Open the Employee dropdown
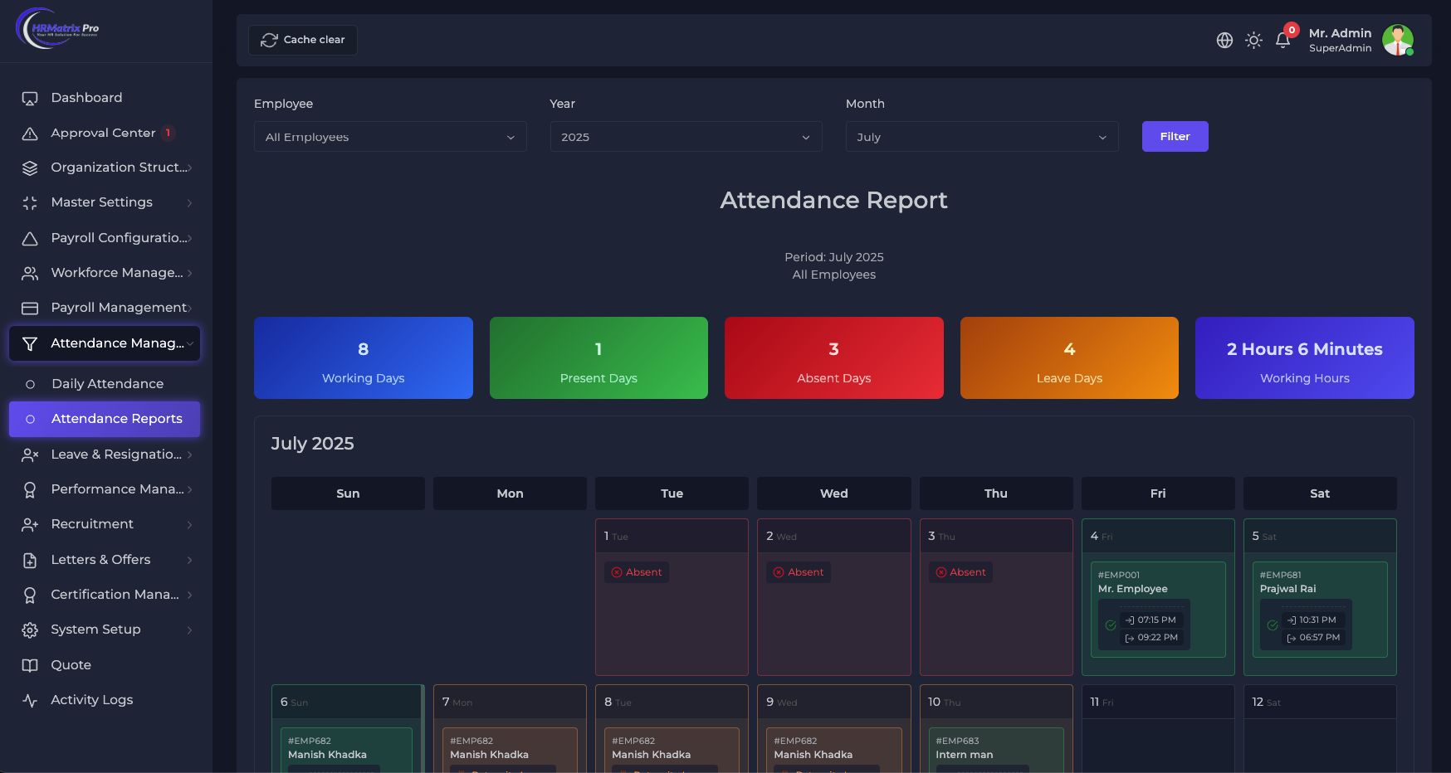This screenshot has height=773, width=1451. [x=390, y=137]
